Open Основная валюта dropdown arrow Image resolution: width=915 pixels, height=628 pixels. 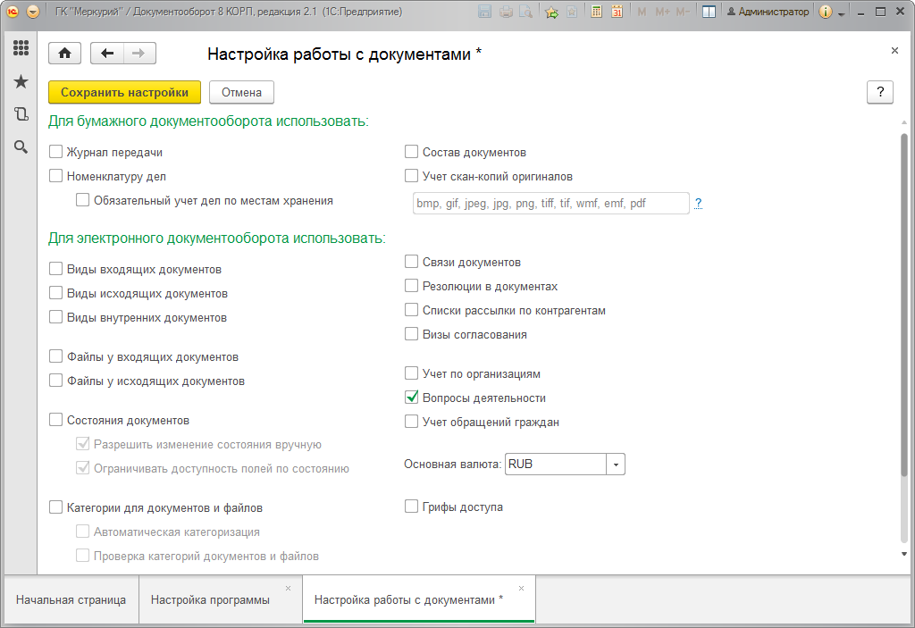616,465
